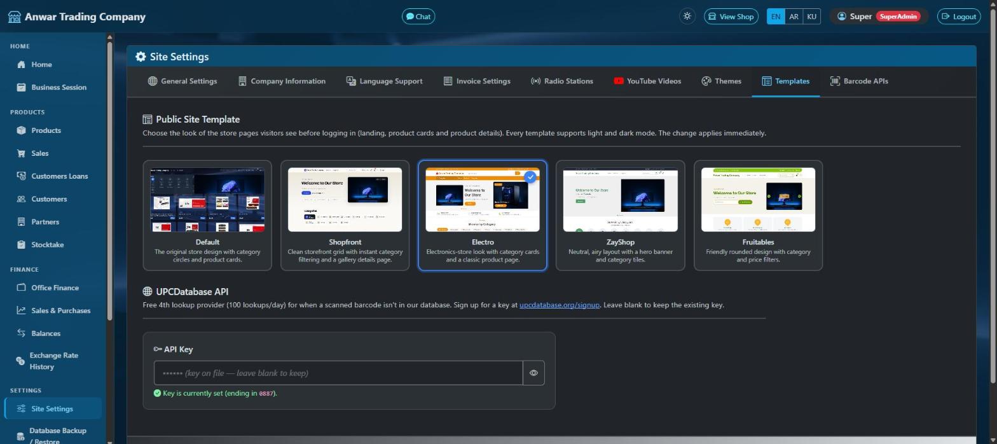Open the Barcode APIs tab

pos(859,81)
